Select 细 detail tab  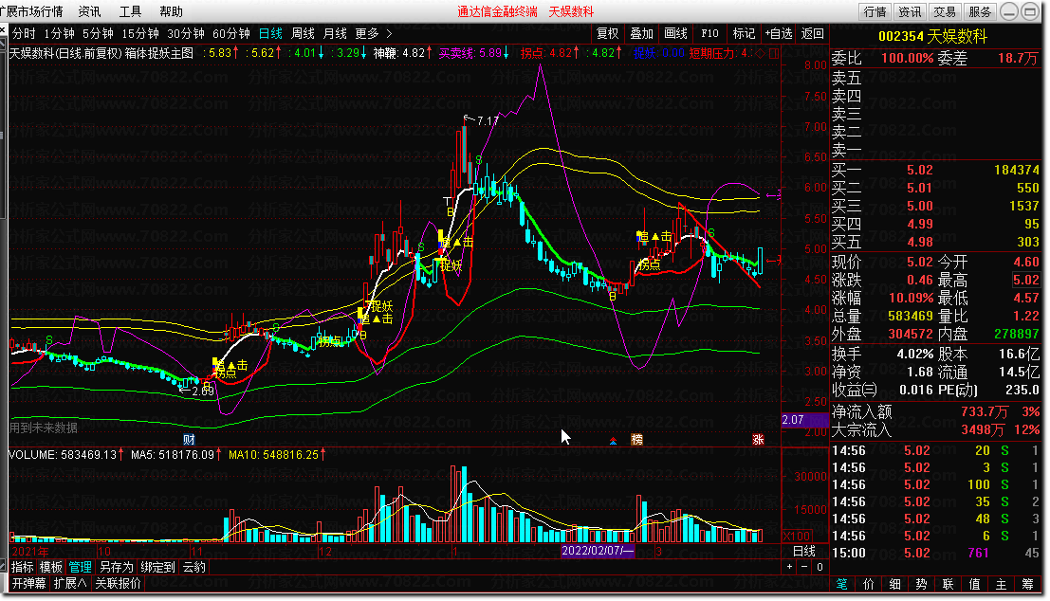[894, 584]
